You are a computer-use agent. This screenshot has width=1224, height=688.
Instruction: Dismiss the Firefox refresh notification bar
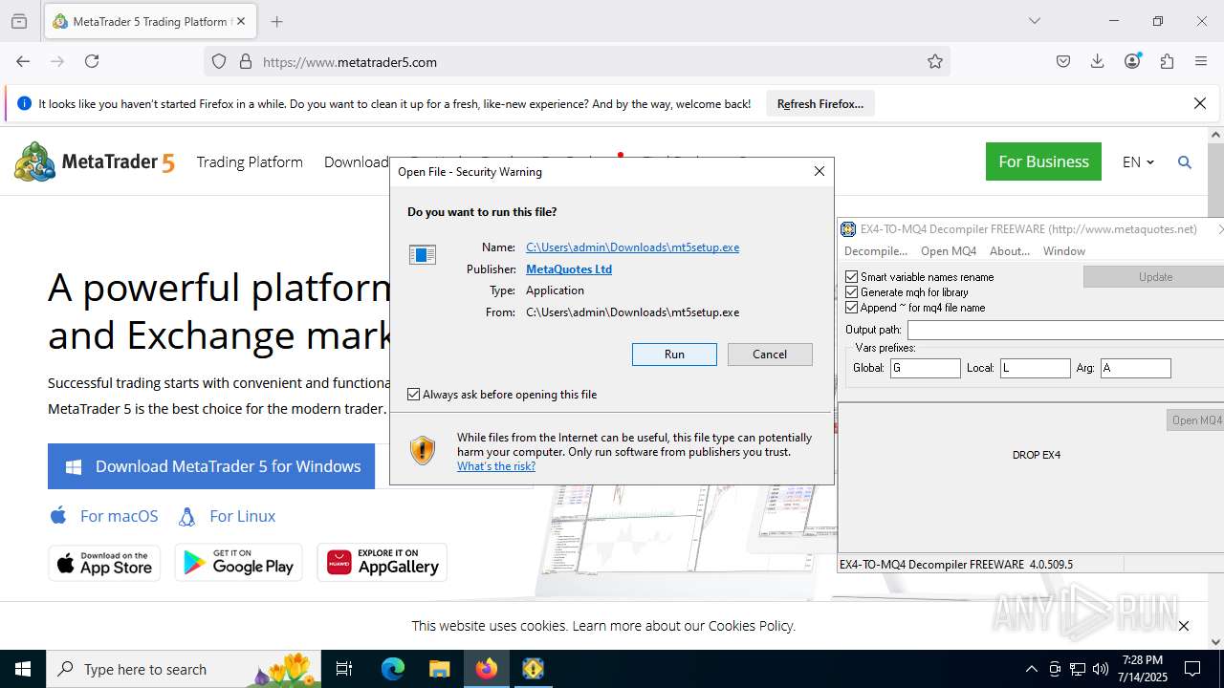[1200, 103]
